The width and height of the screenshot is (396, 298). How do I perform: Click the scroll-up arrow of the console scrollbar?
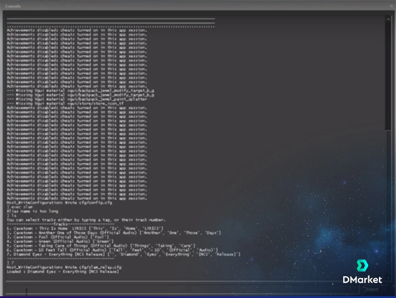tap(388, 19)
